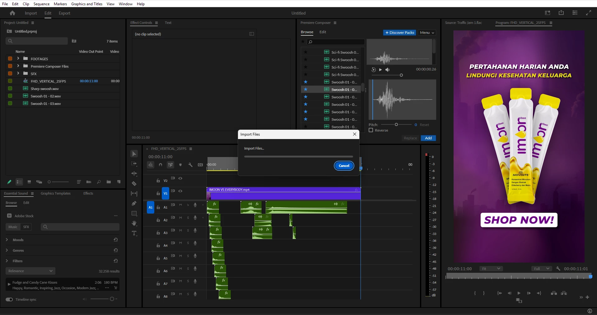Add the selected sound with Add button

pos(428,138)
